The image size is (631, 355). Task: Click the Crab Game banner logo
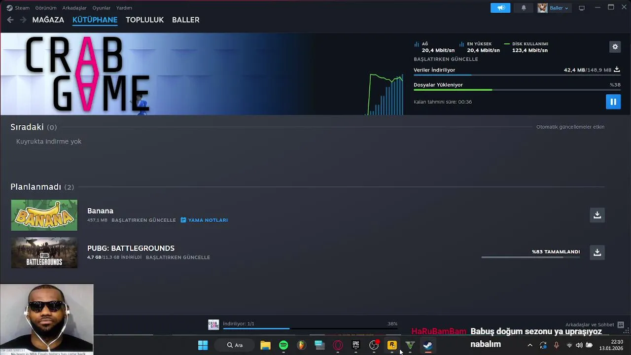[x=88, y=74]
